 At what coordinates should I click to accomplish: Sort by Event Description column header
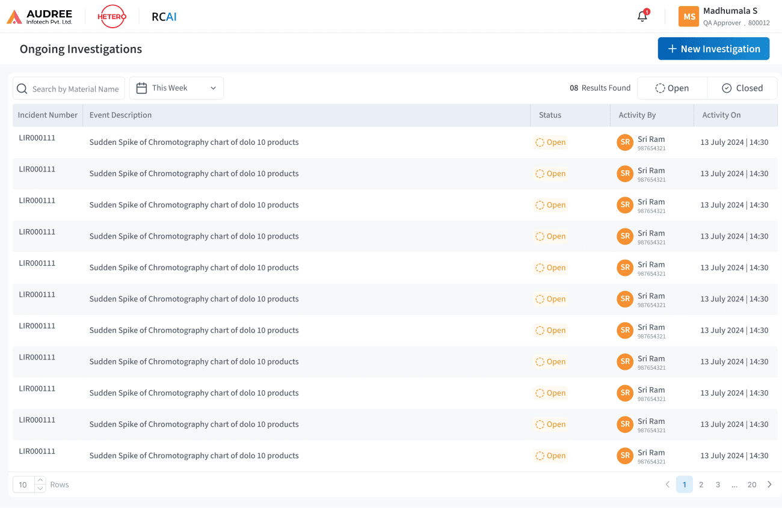point(306,115)
